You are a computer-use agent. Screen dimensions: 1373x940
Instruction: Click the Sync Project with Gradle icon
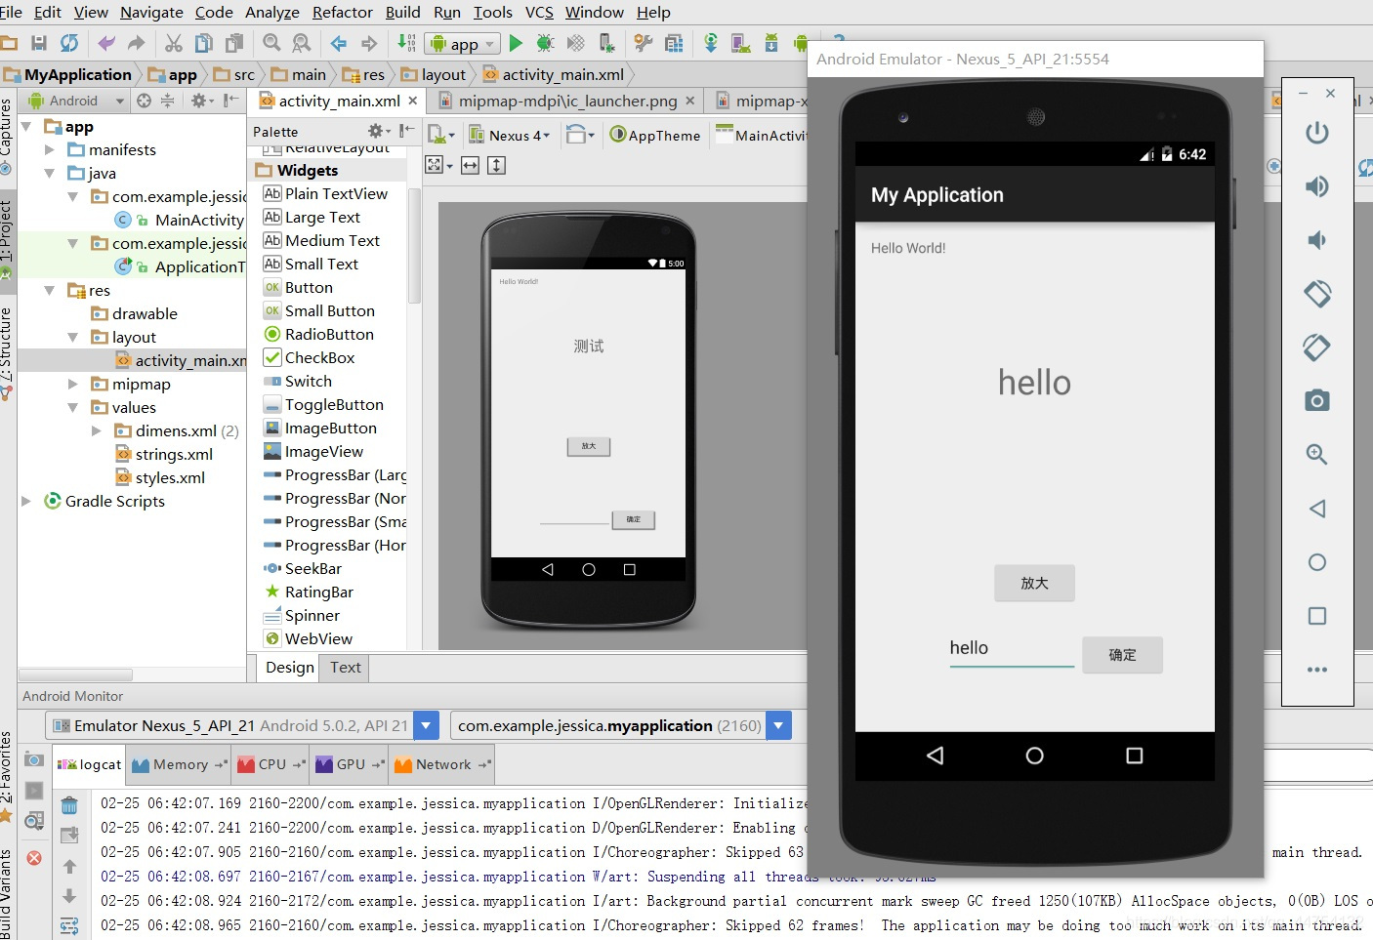[711, 43]
